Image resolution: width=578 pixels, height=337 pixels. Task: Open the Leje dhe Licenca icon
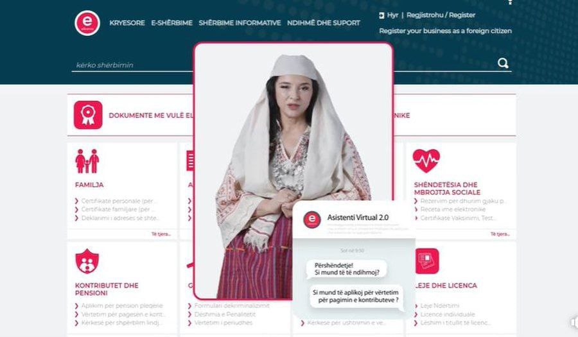pyautogui.click(x=427, y=261)
